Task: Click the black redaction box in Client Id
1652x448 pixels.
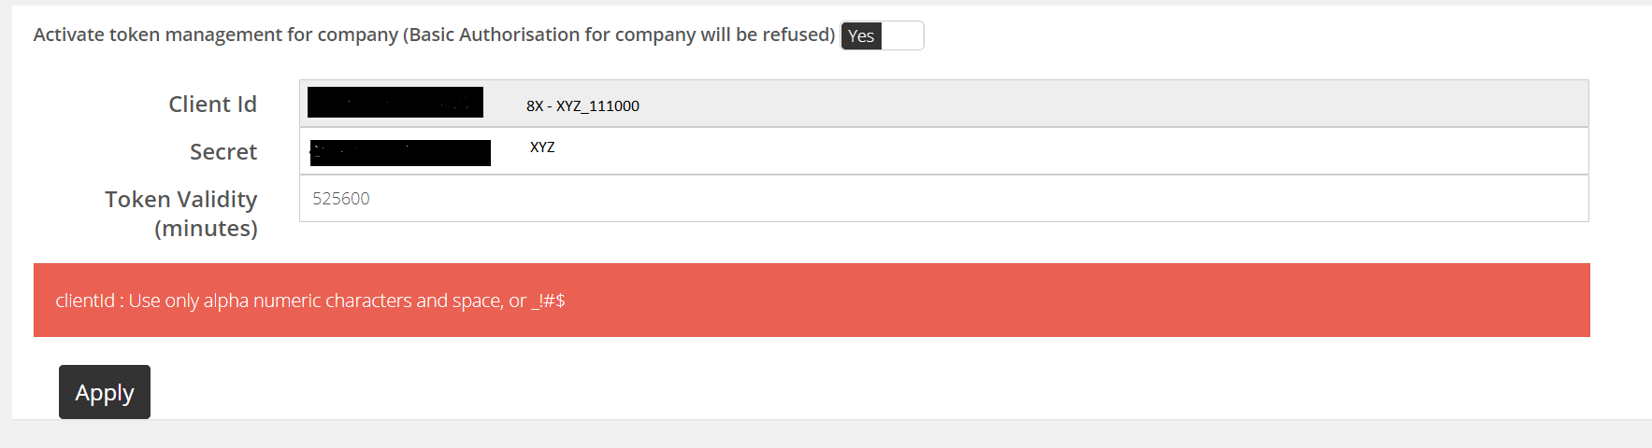Action: (395, 102)
